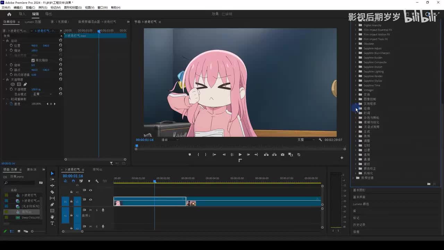The height and width of the screenshot is (250, 444).
Task: Toggle lock on track V1
Action: pos(71,201)
